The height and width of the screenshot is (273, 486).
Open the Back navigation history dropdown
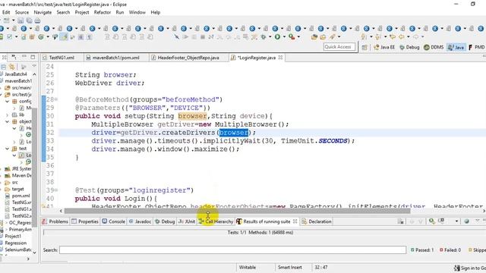pos(409,37)
